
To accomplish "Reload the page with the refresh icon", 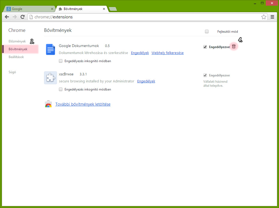I will click(x=23, y=17).
